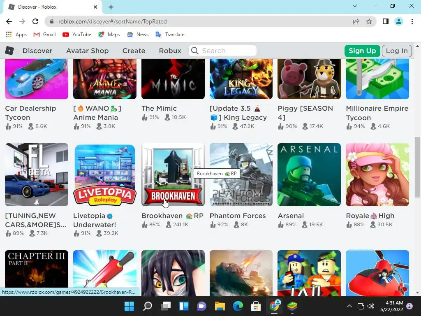
Task: Open taskbar Search
Action: [148, 306]
